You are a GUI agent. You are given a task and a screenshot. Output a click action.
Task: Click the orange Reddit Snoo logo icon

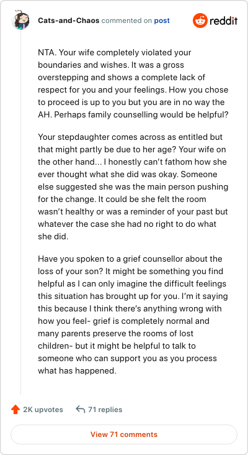(200, 21)
